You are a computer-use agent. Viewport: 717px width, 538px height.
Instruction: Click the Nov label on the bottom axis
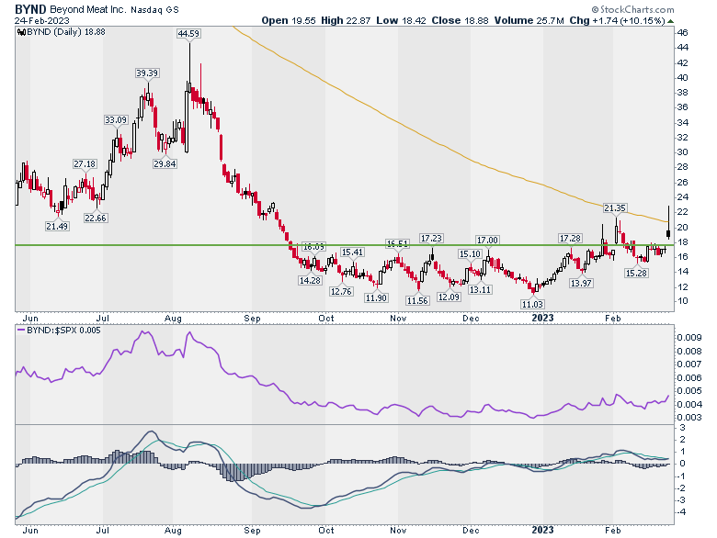399,531
